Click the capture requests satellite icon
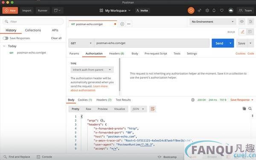This screenshot has height=160, width=256. click(199, 10)
